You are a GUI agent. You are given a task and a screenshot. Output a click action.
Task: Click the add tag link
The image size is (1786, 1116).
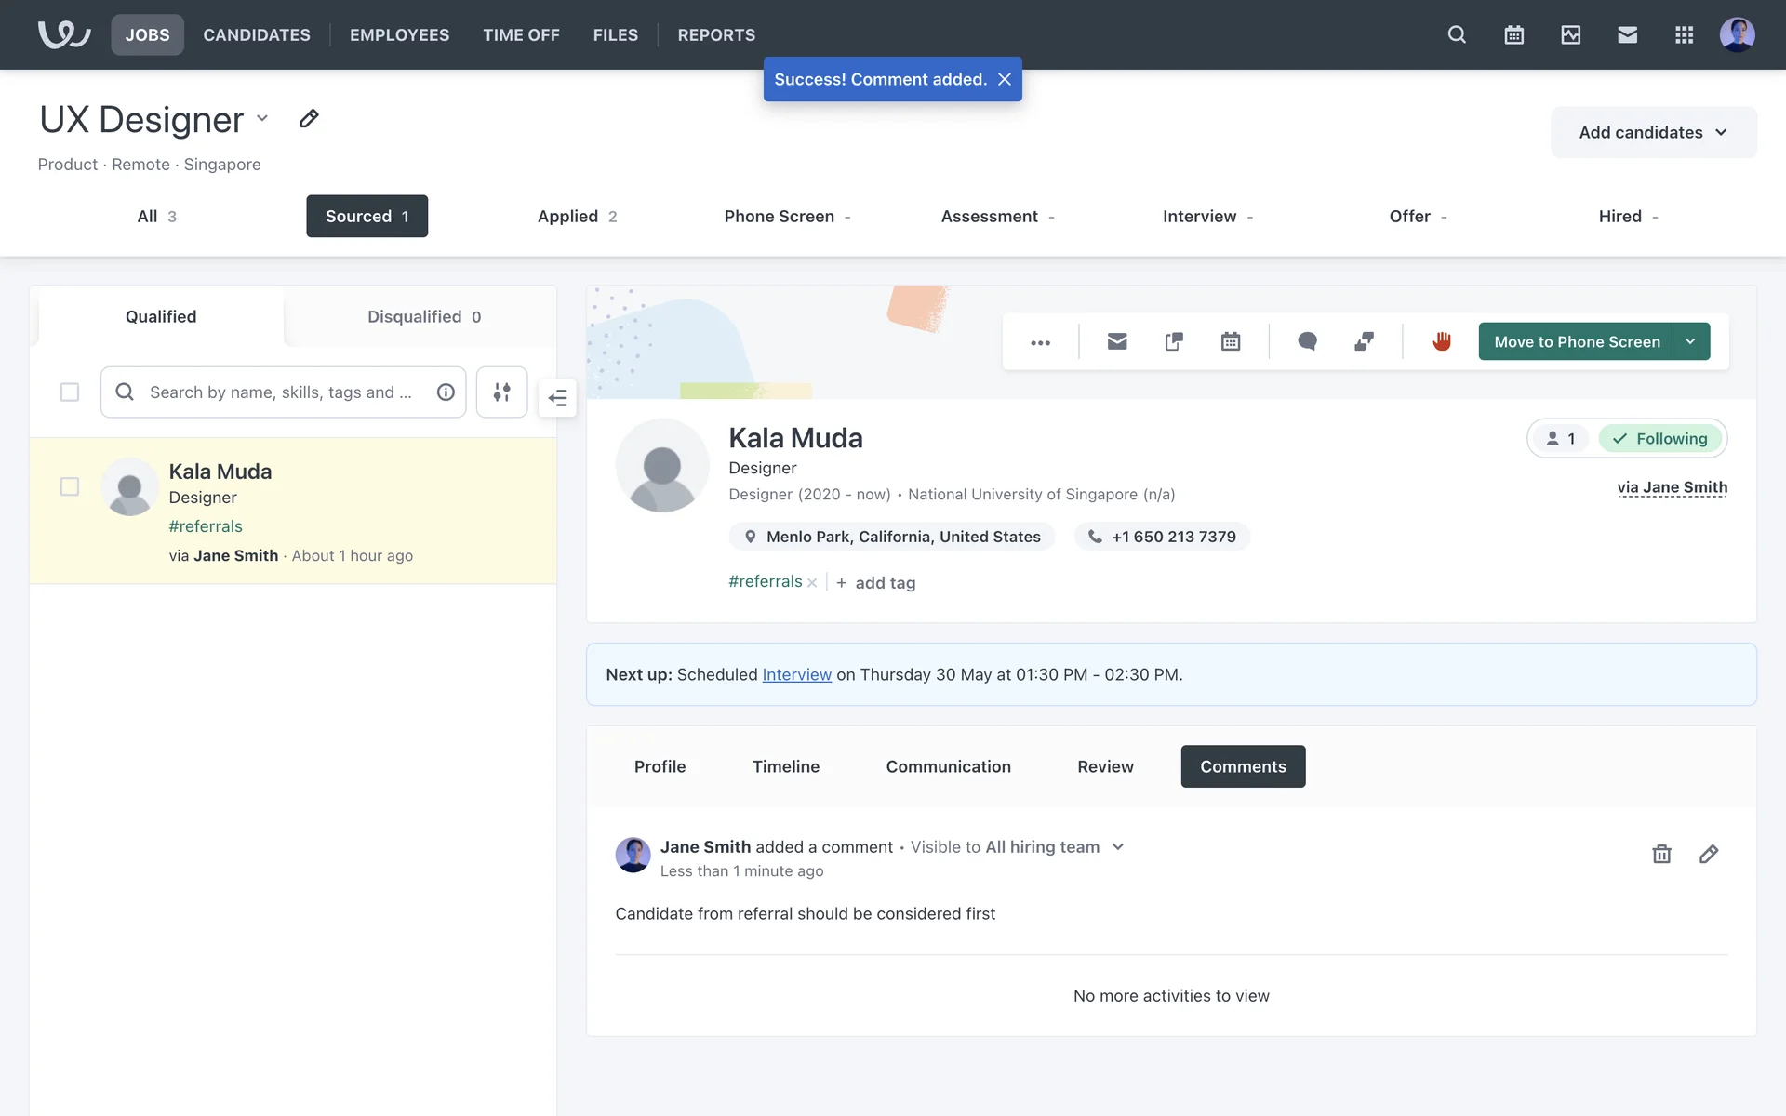point(884,583)
